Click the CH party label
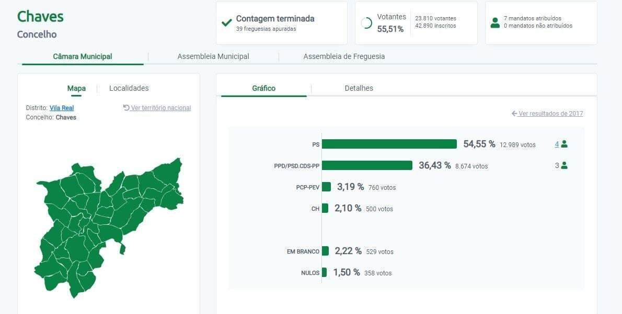 [x=315, y=209]
